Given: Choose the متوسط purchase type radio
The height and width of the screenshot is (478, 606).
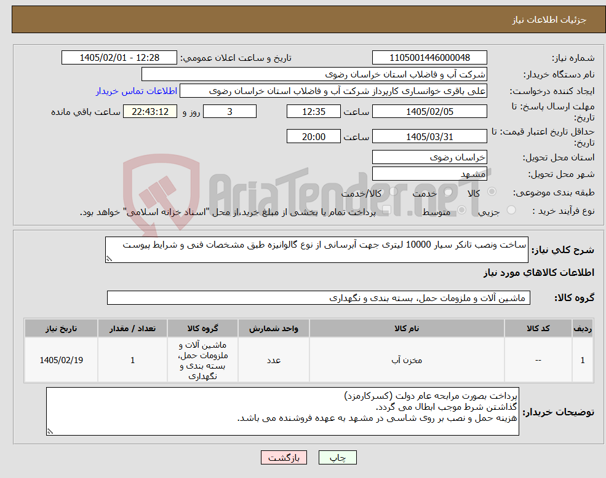Looking at the screenshot, I should pos(461,210).
